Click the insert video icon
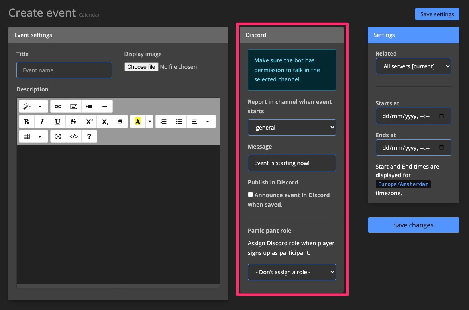The width and height of the screenshot is (469, 310). tap(89, 107)
